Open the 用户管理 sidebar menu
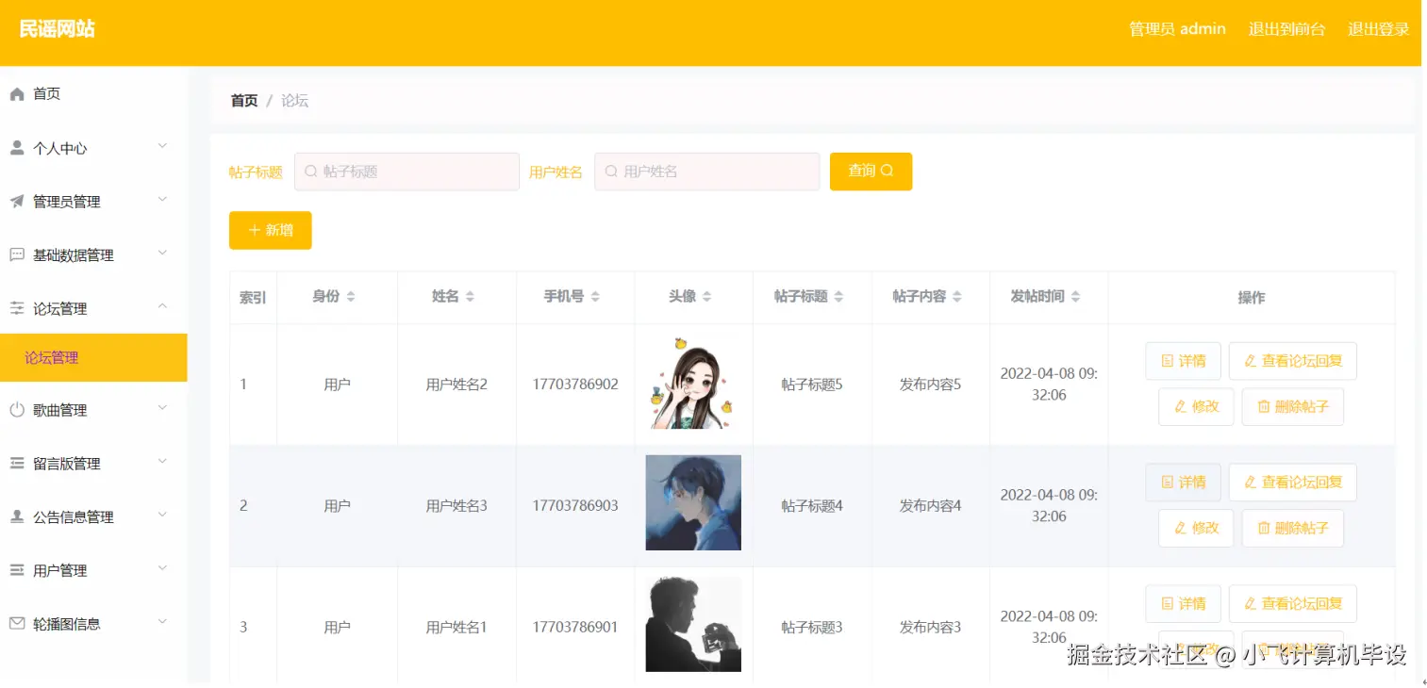1427x688 pixels. [93, 570]
